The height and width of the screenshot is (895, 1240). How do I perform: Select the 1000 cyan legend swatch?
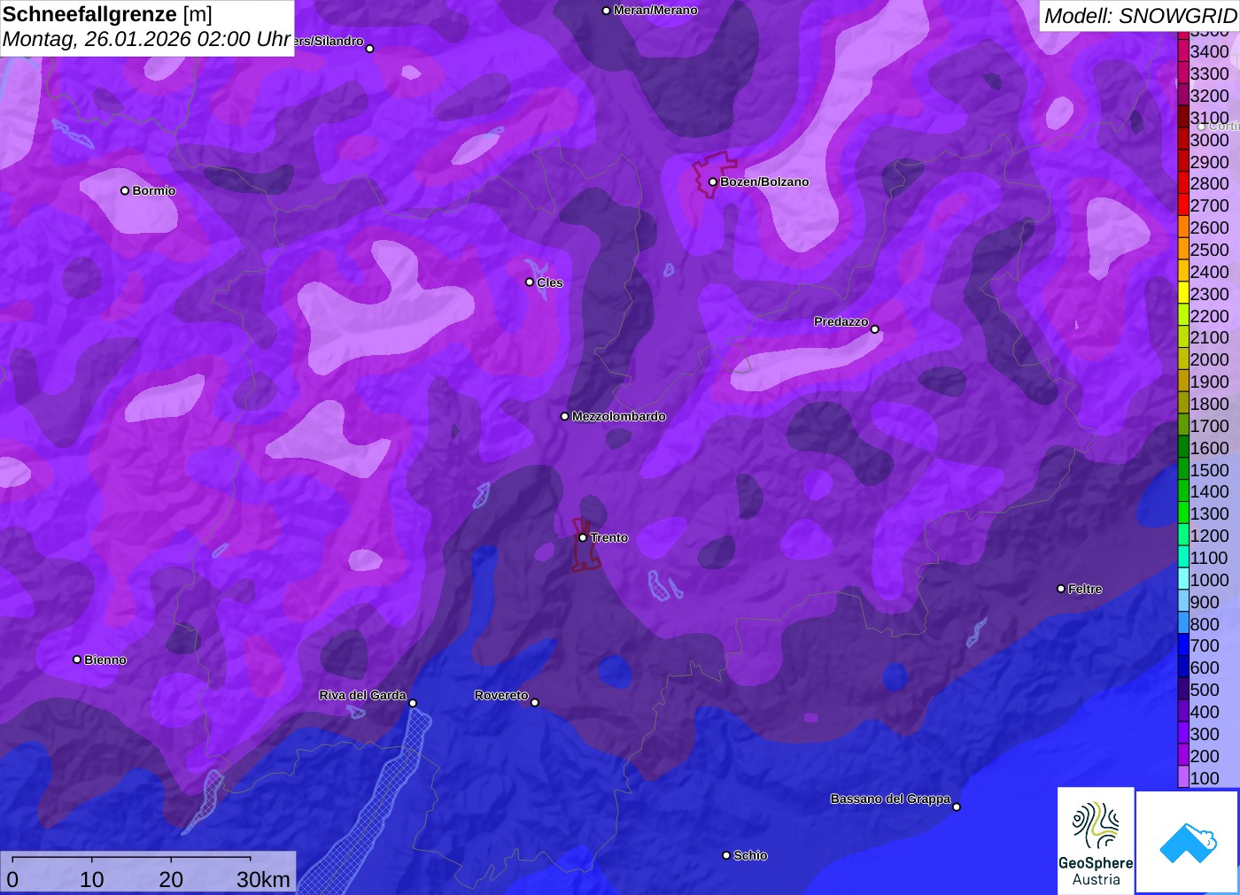1183,579
